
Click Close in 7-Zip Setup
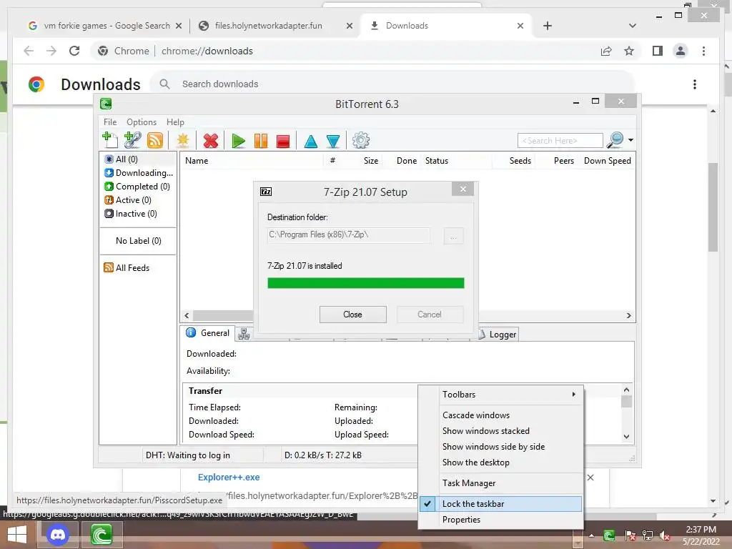353,315
